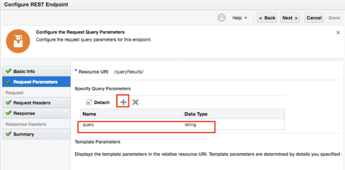
Task: Close the info banner with the X
Action: (338, 32)
